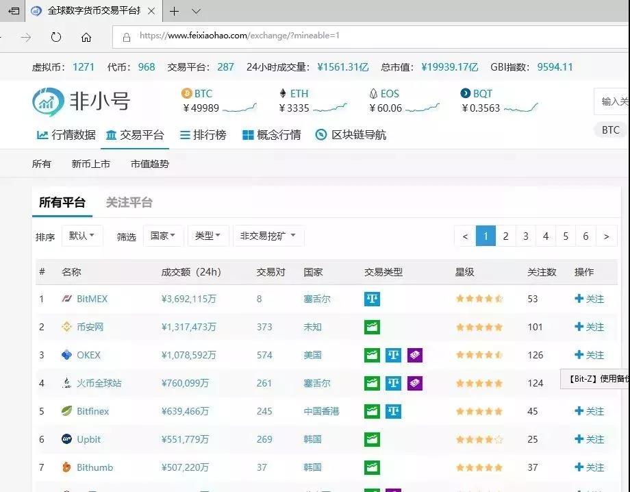630x492 pixels.
Task: Open the 非交易挖矿 filter dropdown
Action: click(268, 236)
